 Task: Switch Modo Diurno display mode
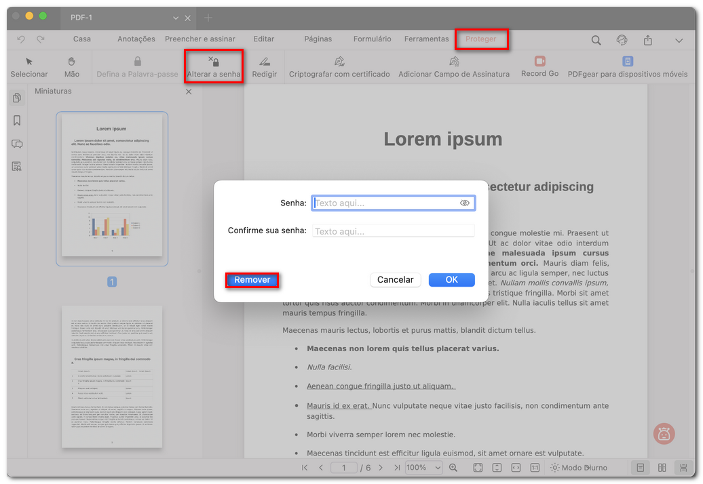(x=580, y=467)
